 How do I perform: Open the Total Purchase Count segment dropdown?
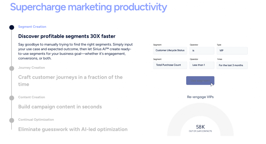tap(170, 65)
